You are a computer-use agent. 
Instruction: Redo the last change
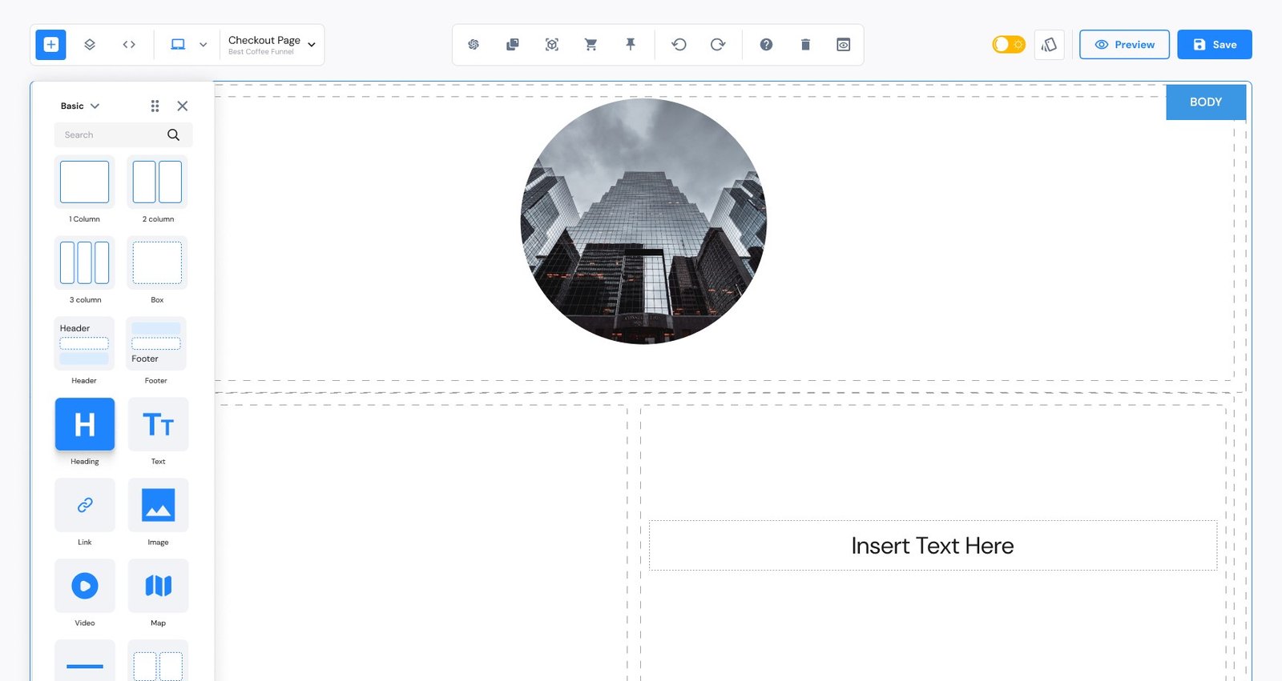tap(718, 45)
